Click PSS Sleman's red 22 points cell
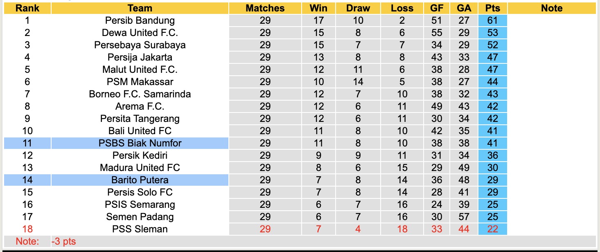 tap(493, 229)
